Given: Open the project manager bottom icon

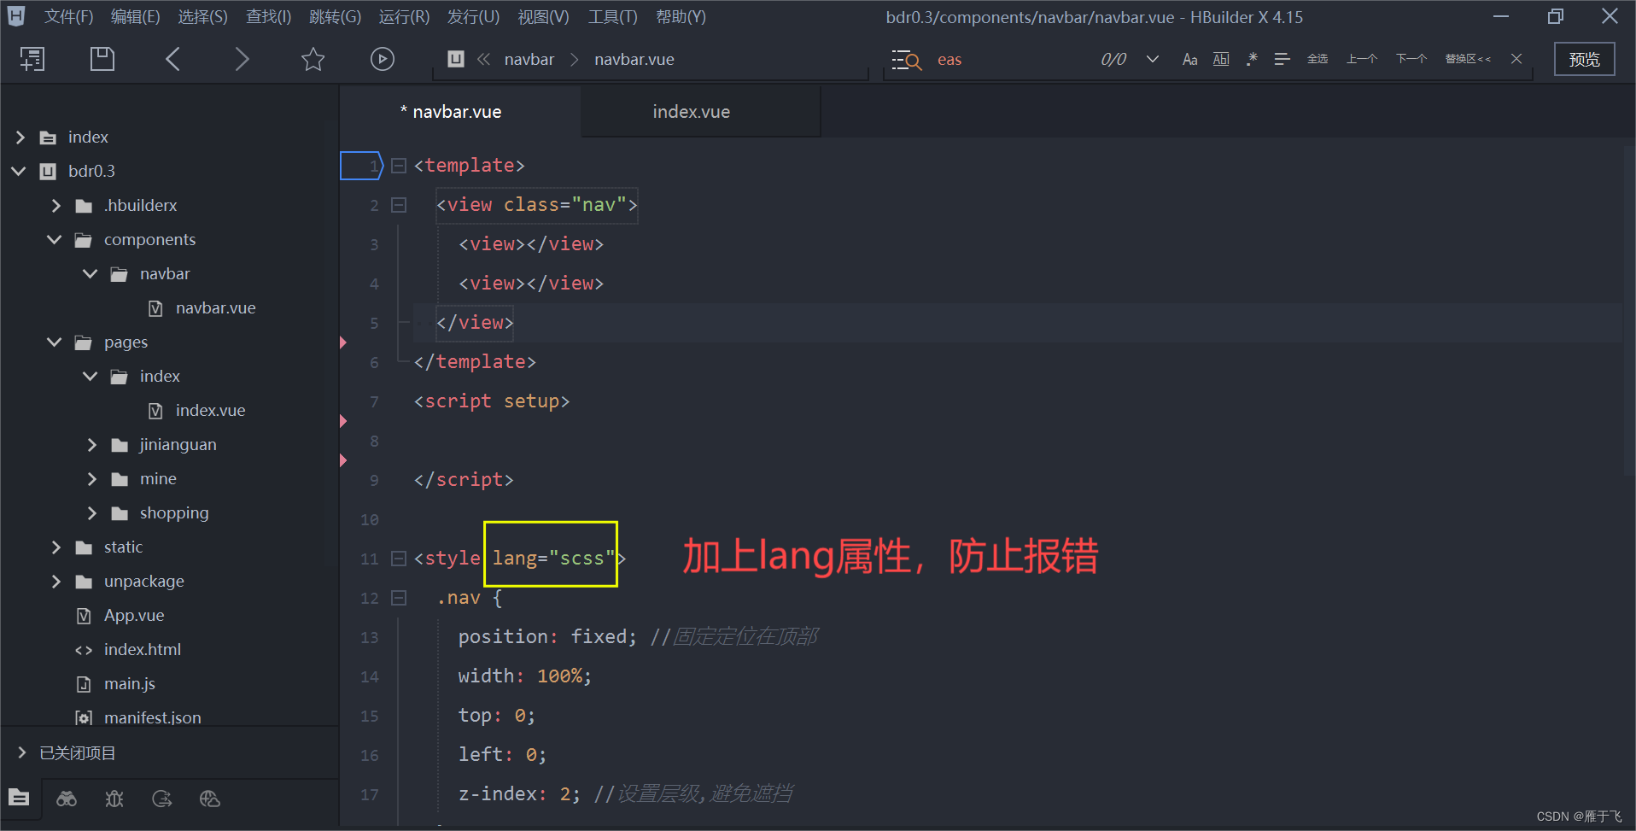Looking at the screenshot, I should coord(19,798).
